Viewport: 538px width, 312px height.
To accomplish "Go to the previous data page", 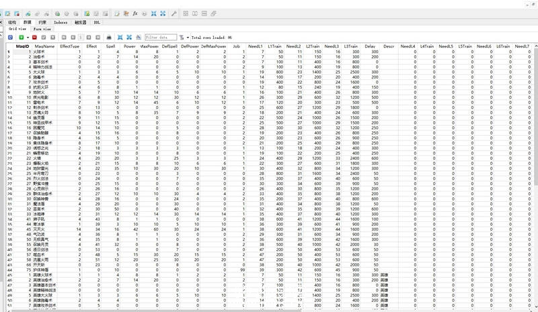I will [73, 37].
